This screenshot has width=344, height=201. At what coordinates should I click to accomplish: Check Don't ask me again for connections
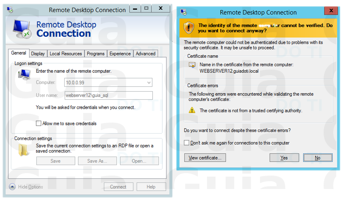(187, 143)
